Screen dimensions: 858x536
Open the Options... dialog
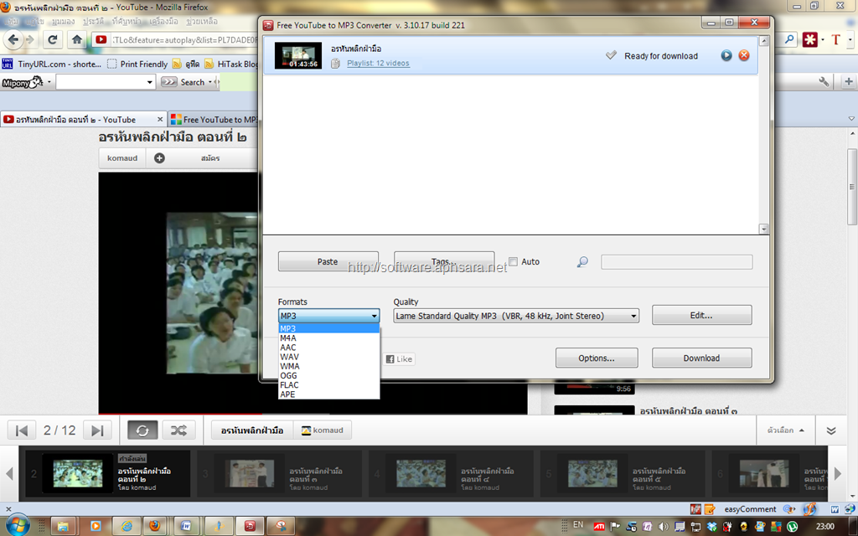(597, 358)
